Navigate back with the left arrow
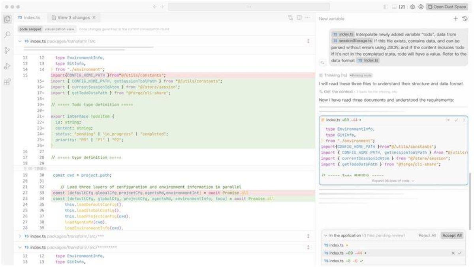474x267 pixels. 155,7
